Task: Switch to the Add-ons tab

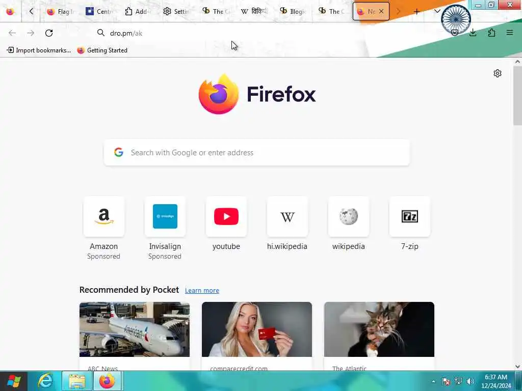Action: (138, 12)
